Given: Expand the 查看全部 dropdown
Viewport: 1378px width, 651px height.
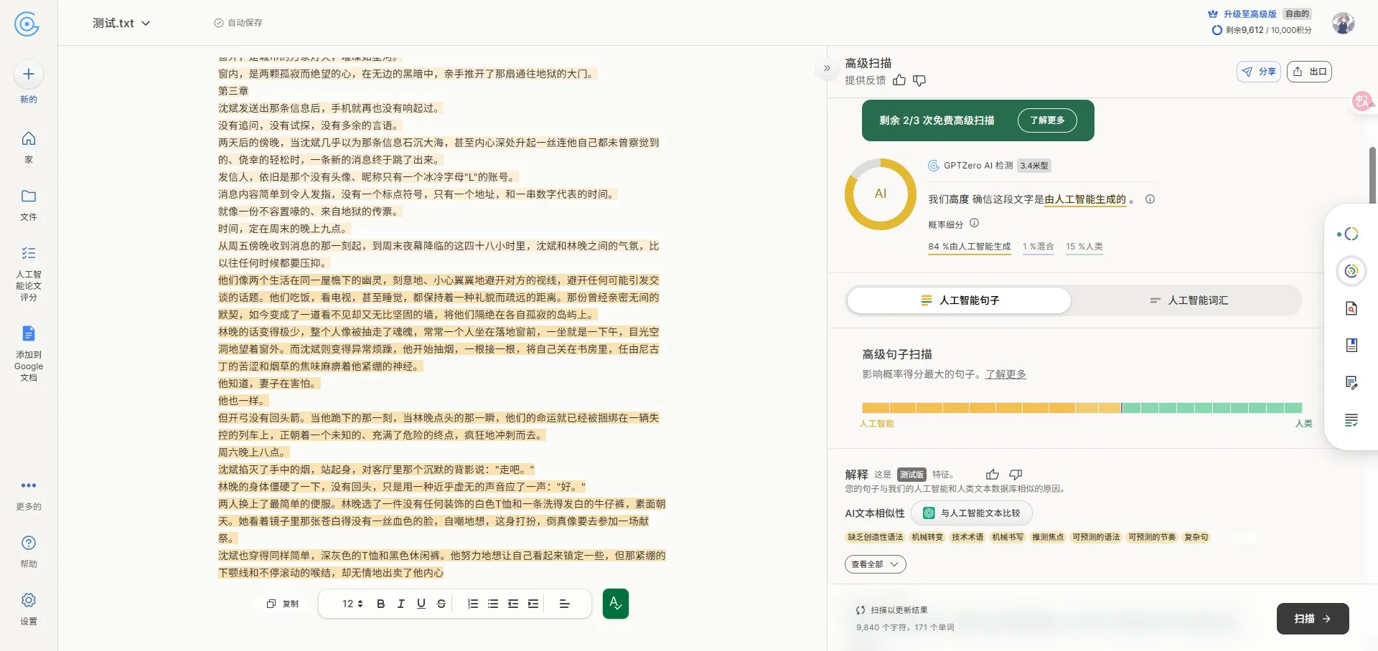Looking at the screenshot, I should tap(875, 564).
